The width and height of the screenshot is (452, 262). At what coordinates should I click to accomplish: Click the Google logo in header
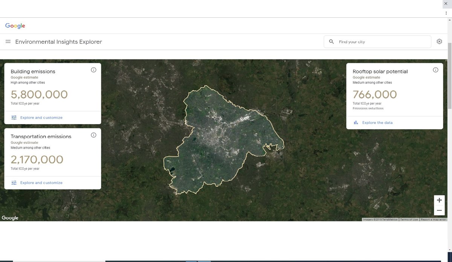point(15,26)
